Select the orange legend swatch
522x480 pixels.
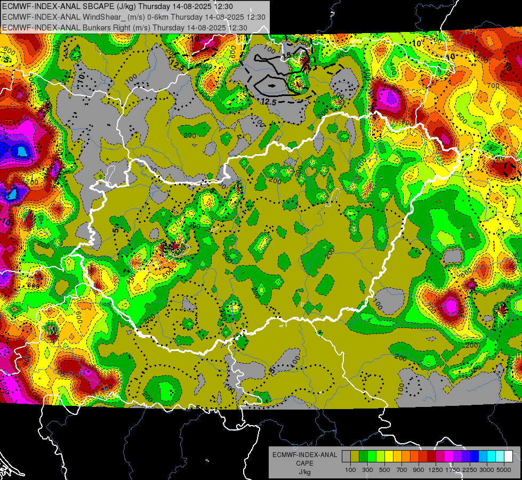tap(406, 457)
